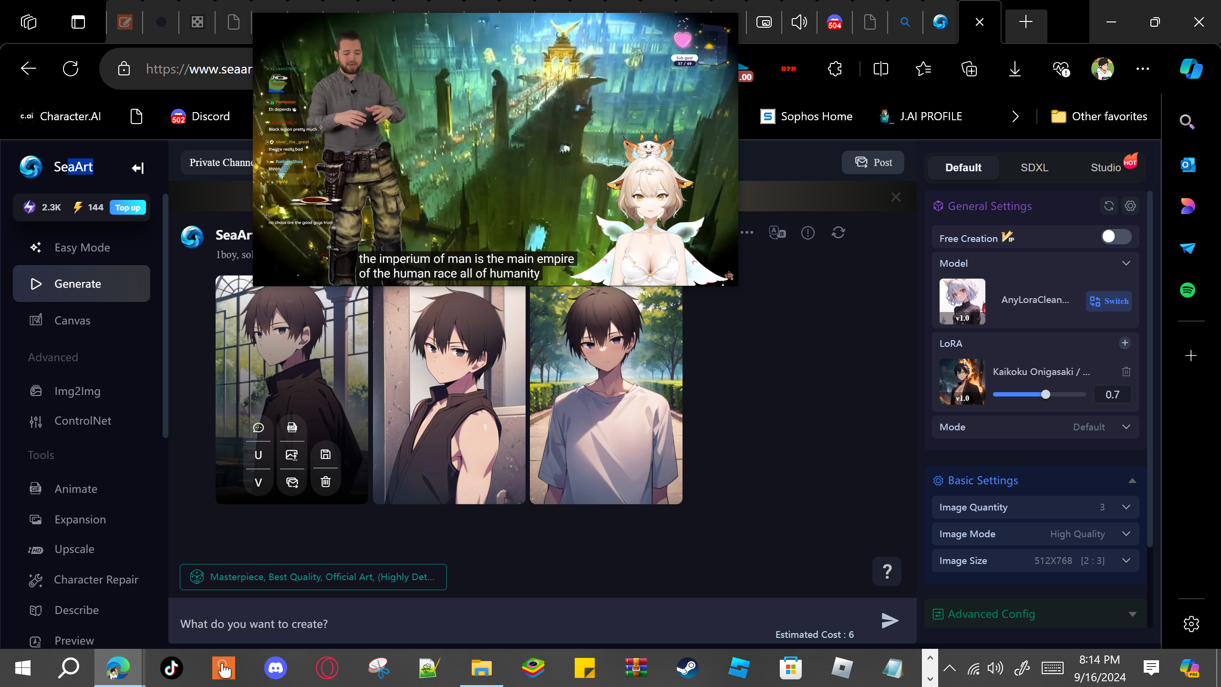Delete the Kaikoku Onigasaki LoRA
Viewport: 1221px width, 687px height.
1126,372
